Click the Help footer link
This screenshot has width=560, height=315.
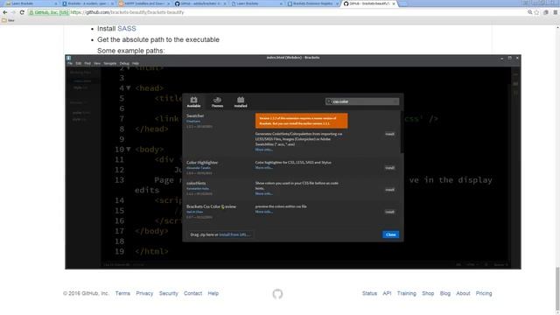pos(213,293)
